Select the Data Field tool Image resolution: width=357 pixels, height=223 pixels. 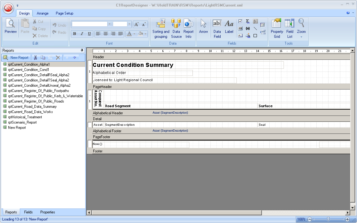217,29
